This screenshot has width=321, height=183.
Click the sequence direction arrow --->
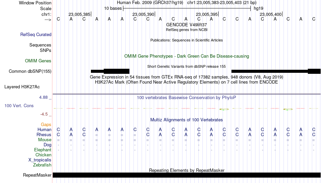[x=48, y=20]
